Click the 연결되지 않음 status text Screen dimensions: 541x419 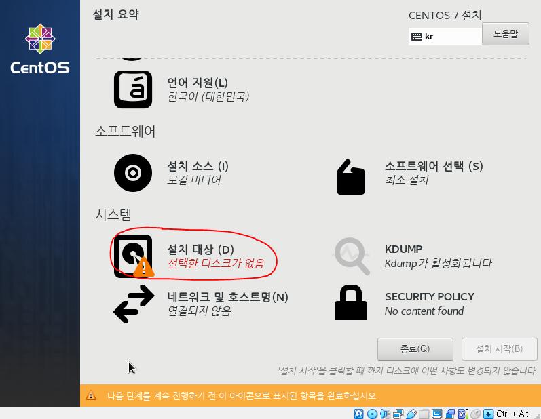pos(199,311)
